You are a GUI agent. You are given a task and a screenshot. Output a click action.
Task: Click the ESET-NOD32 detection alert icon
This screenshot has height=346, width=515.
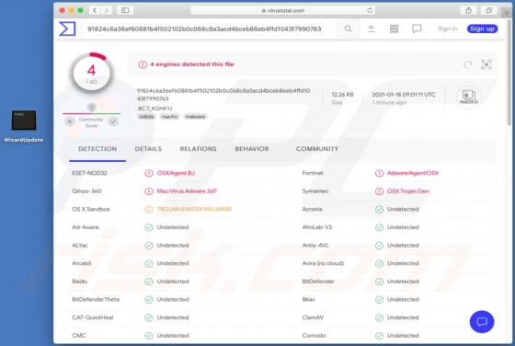(x=149, y=173)
